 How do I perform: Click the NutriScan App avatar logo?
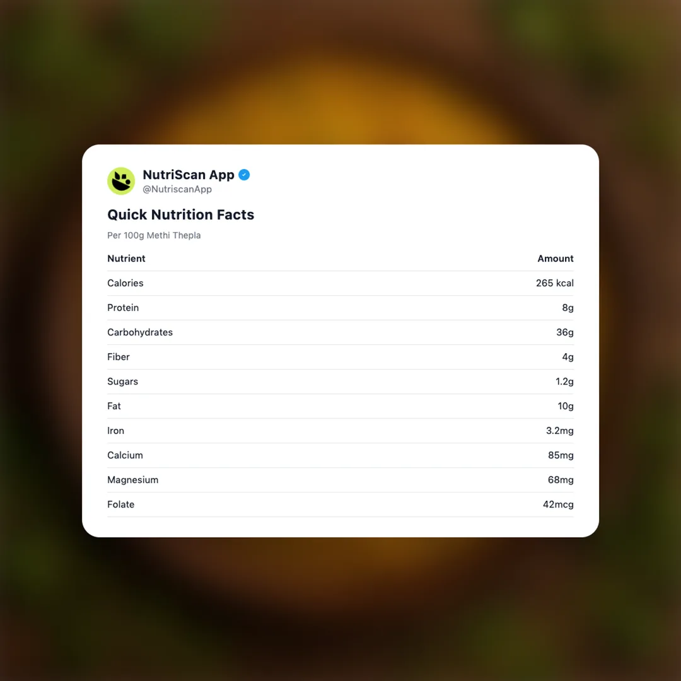coord(121,181)
